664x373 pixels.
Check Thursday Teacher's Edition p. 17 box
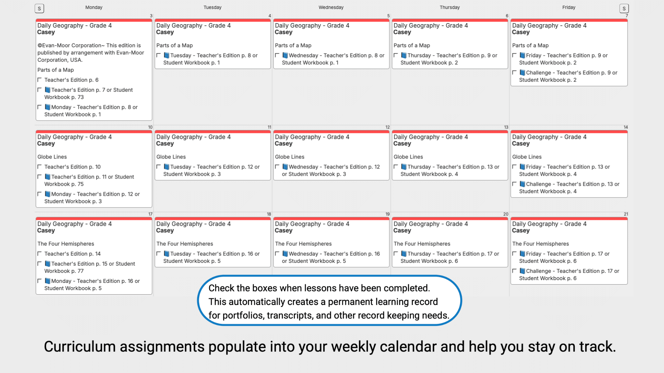point(396,254)
